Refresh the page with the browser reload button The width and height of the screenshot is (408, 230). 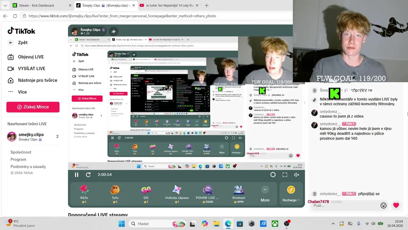click(15, 16)
